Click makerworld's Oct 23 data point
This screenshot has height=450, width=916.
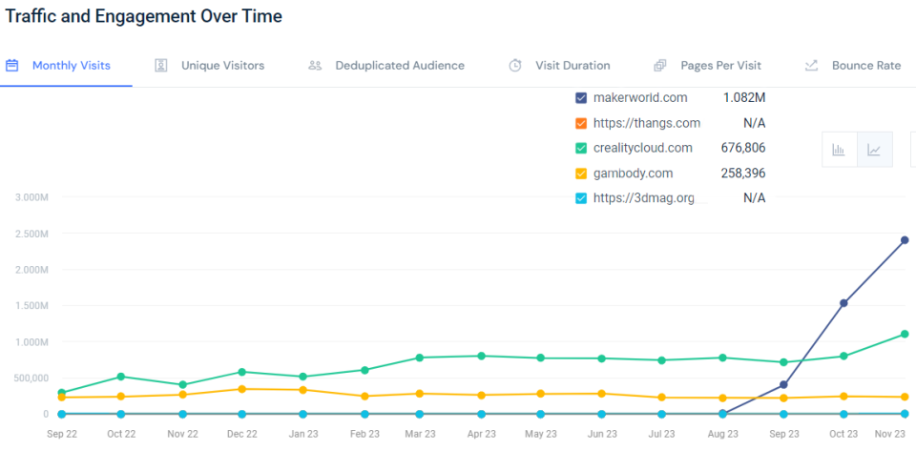tap(843, 303)
